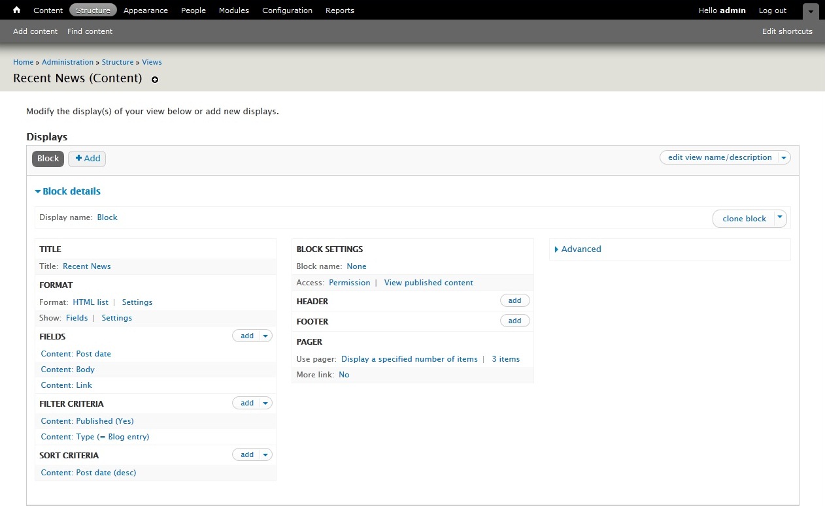Open the edit view name/description dropdown arrow
Viewport: 825px width, 506px height.
(x=784, y=157)
